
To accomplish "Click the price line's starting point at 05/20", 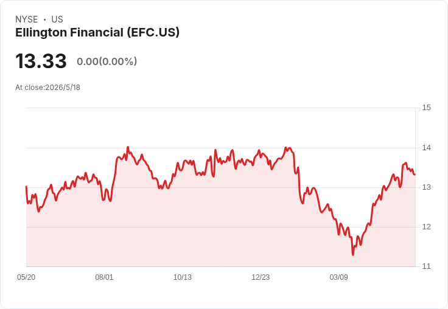I will click(26, 187).
